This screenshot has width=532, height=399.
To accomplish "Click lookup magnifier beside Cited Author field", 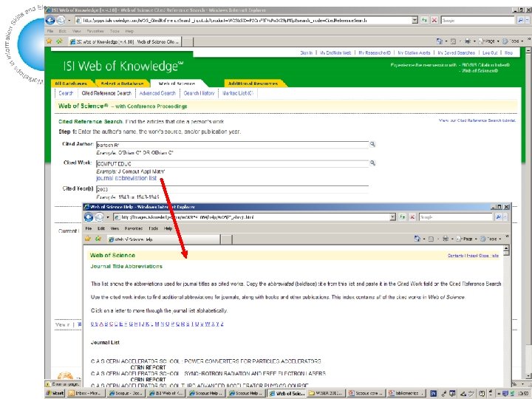I will pos(372,144).
